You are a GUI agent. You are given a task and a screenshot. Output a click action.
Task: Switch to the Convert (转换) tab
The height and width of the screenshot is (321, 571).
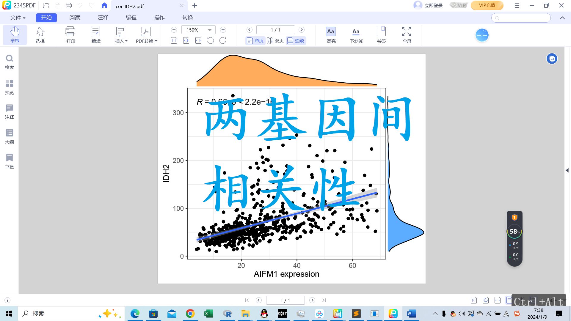tap(188, 18)
